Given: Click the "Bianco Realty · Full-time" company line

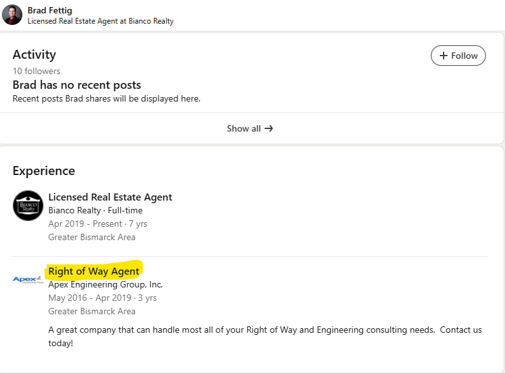Looking at the screenshot, I should tap(95, 210).
